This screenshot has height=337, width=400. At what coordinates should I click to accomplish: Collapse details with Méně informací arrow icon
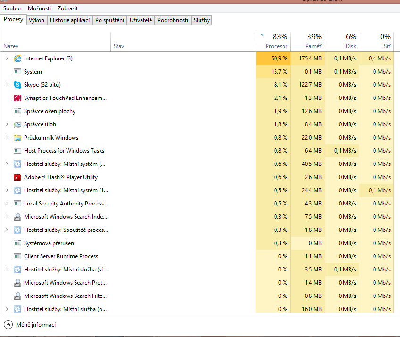click(8, 324)
